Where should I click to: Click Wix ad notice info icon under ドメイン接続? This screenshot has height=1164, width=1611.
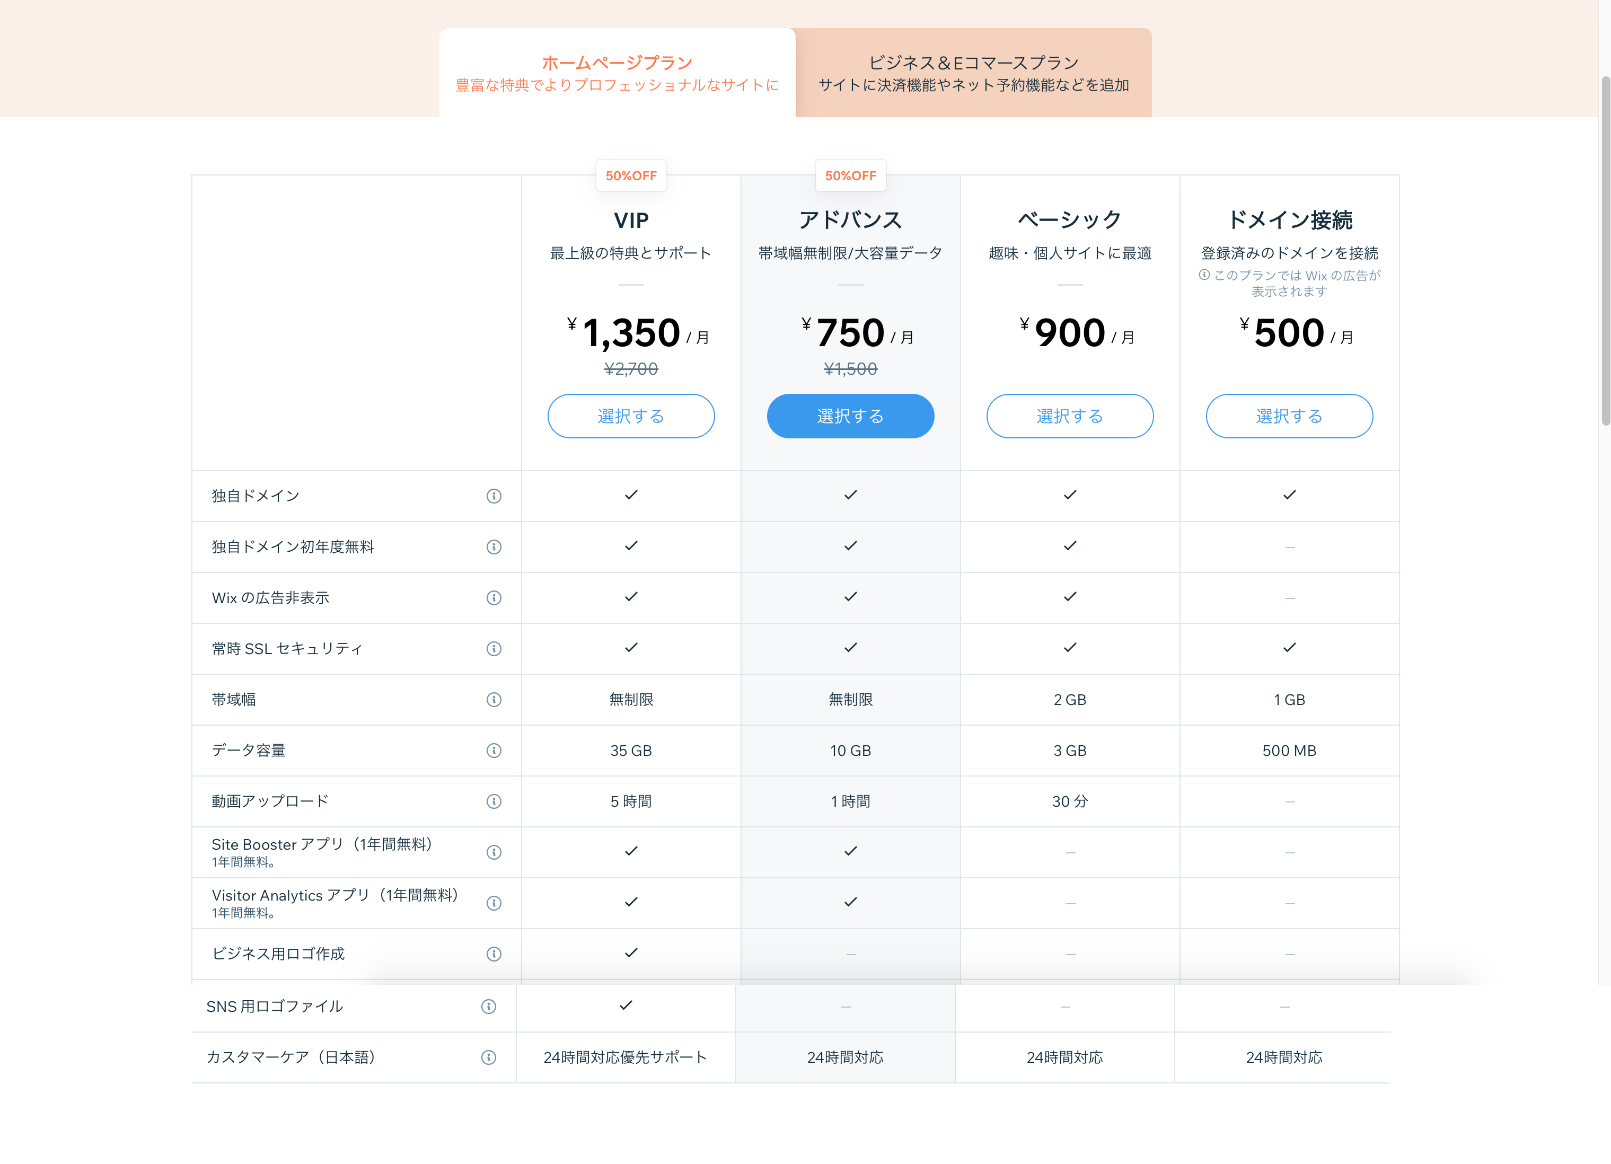(x=1204, y=275)
